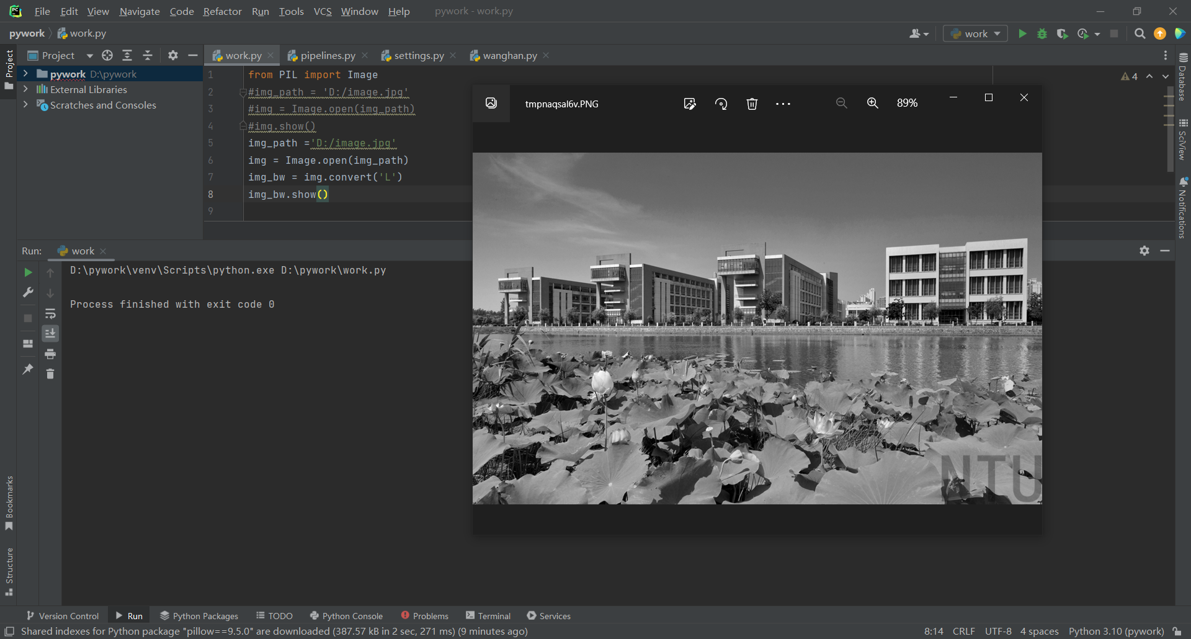This screenshot has width=1191, height=639.
Task: Rotate the image in photo viewer
Action: coord(721,104)
